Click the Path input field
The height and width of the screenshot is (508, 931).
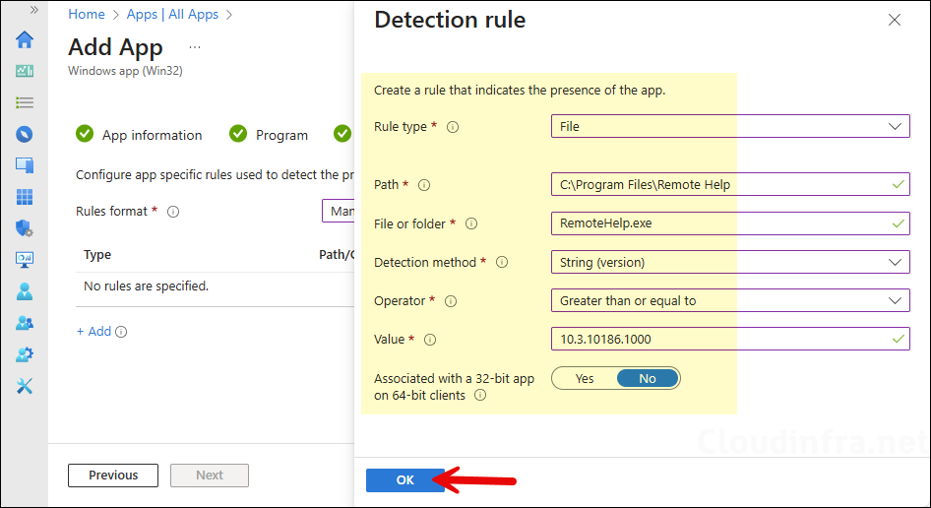pos(723,184)
